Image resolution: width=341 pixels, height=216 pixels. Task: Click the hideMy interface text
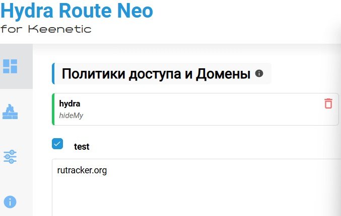(71, 115)
